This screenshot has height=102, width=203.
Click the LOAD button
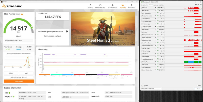[x=11, y=73]
